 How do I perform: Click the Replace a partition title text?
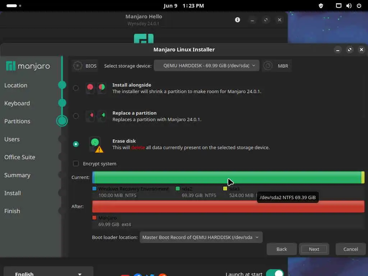(x=134, y=113)
